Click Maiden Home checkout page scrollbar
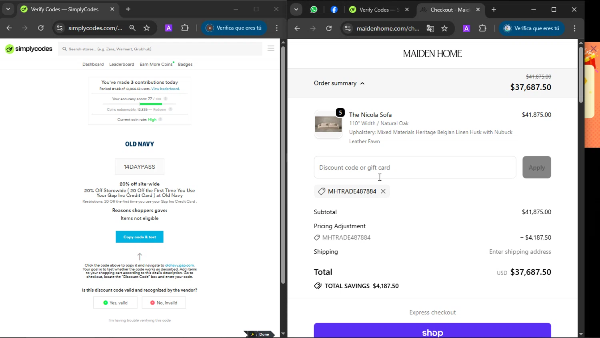 (x=581, y=75)
